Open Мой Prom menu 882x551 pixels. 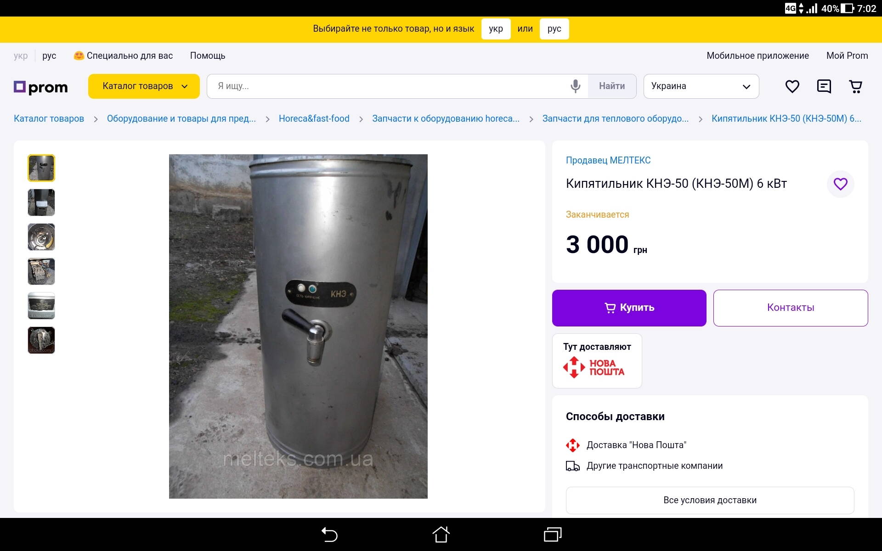[x=847, y=56]
